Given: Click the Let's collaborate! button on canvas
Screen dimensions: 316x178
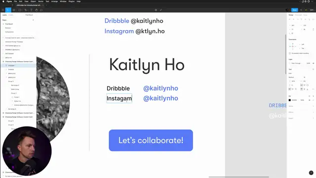Looking at the screenshot, I should 151,140.
